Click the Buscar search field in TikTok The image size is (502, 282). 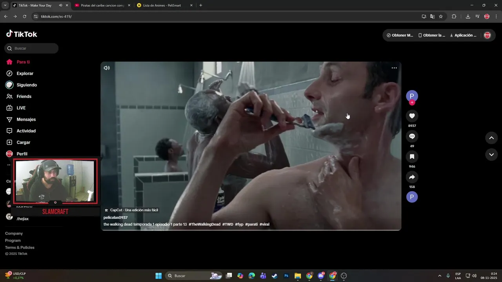point(31,48)
